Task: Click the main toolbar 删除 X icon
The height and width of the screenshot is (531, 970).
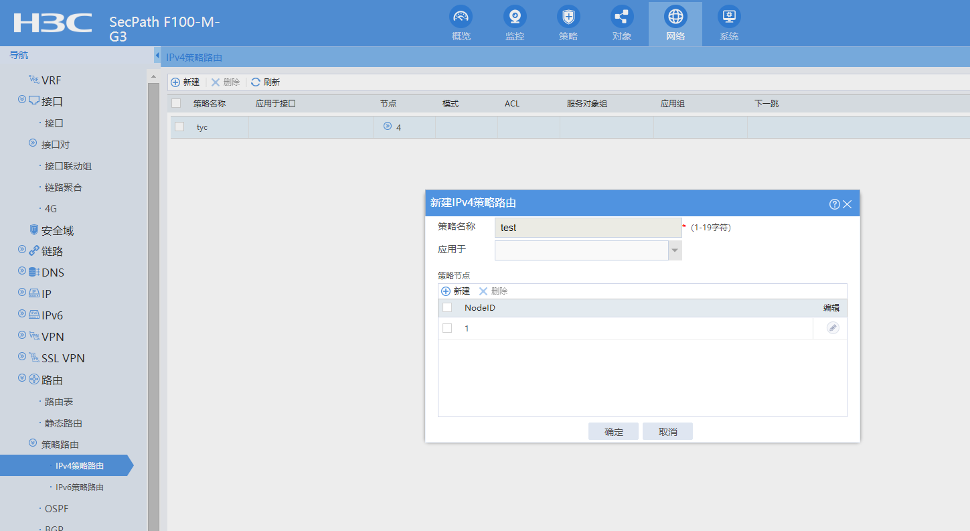Action: (x=216, y=82)
